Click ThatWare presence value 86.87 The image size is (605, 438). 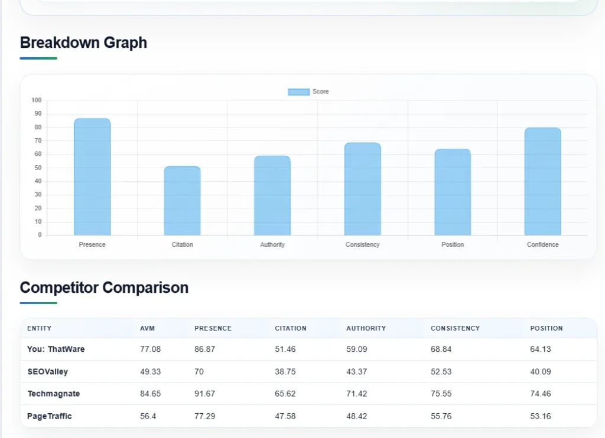(x=205, y=349)
